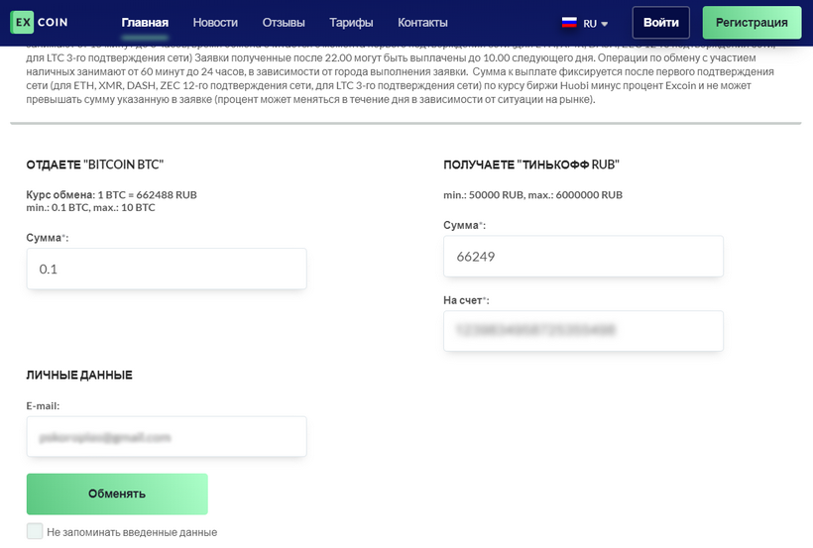Open the Тарифы menu item

pyautogui.click(x=351, y=22)
